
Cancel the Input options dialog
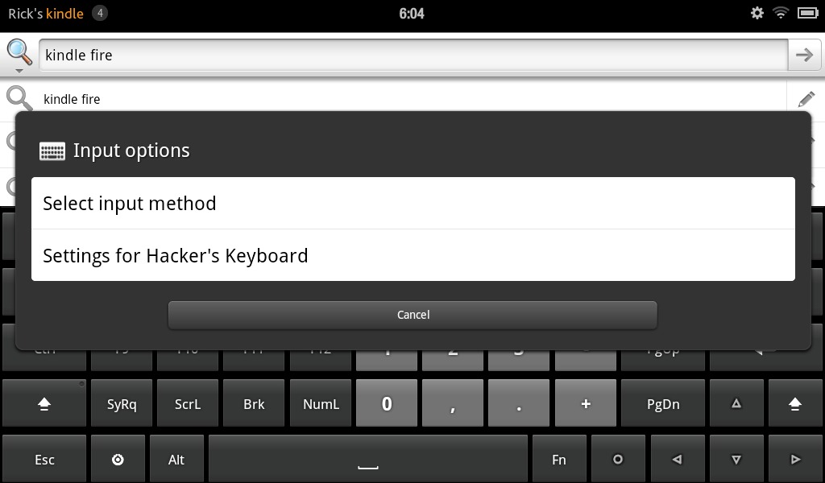[412, 315]
